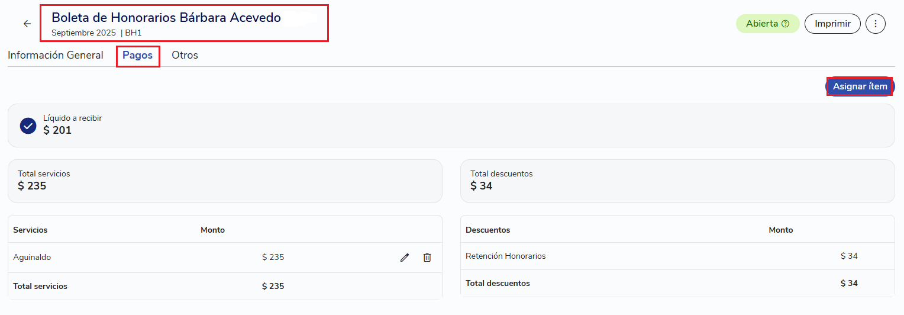Click the Imprimir button

click(x=832, y=24)
